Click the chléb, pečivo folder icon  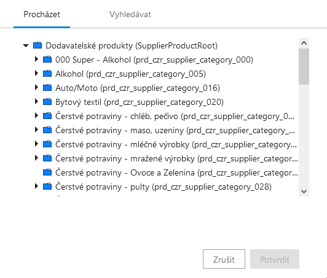[47, 116]
